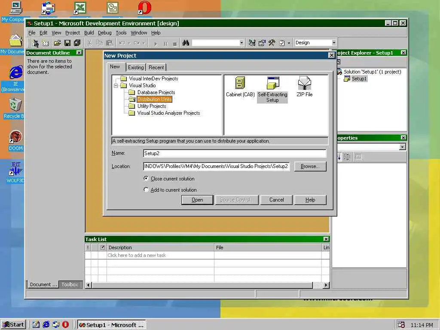Click the Cancel button
Viewport: 440px width, 330px height.
[x=276, y=200]
